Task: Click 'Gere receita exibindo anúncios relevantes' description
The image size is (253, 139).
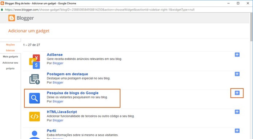Action: pyautogui.click(x=84, y=59)
